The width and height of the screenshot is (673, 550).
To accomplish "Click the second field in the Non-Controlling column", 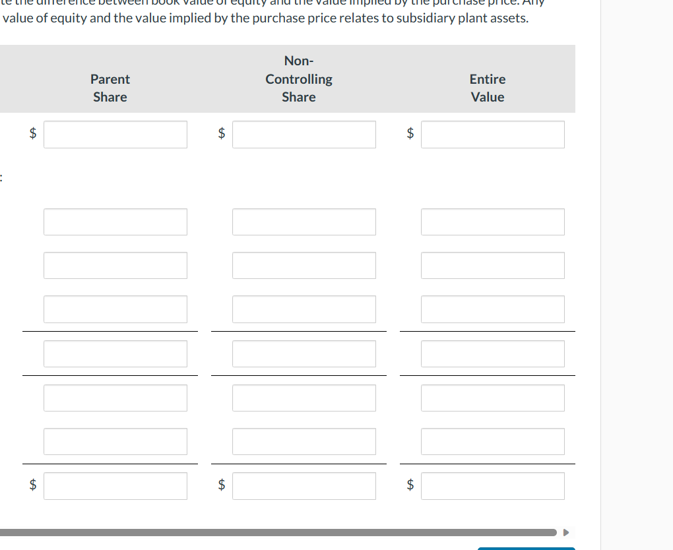I will click(304, 265).
